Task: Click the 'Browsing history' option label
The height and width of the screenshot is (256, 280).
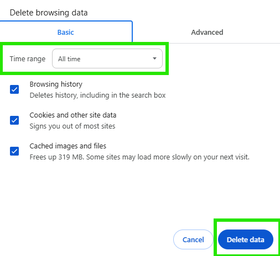Action: point(56,84)
